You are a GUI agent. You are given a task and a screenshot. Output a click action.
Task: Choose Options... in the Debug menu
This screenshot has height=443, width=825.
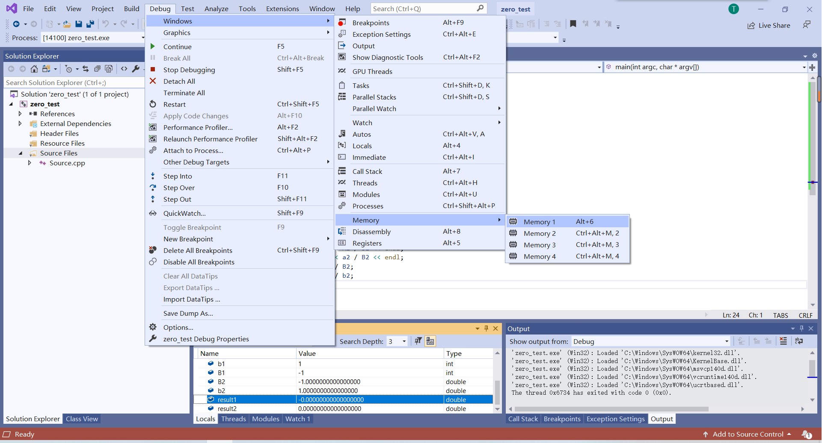(x=240, y=327)
